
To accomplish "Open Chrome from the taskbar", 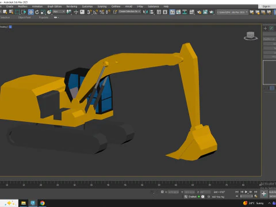I will point(43,203).
